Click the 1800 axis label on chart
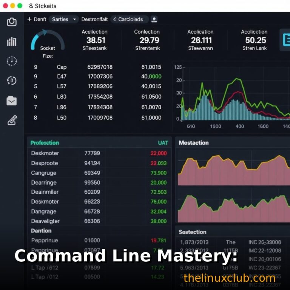Viewport: 290px width, 290px height. coord(216,126)
